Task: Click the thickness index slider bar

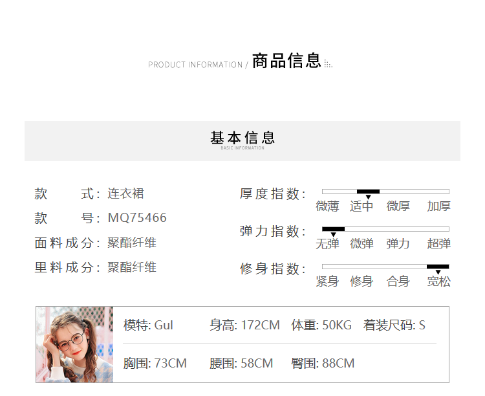Action: tap(385, 192)
